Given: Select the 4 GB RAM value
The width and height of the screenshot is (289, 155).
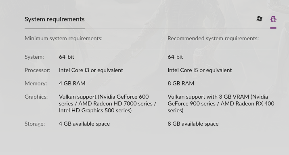Looking at the screenshot, I should 72,83.
